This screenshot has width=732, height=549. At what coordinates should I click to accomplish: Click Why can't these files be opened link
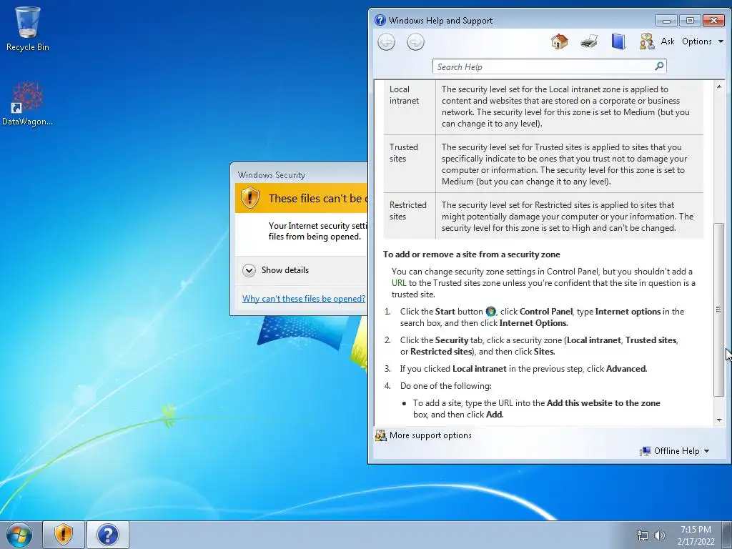click(x=303, y=299)
